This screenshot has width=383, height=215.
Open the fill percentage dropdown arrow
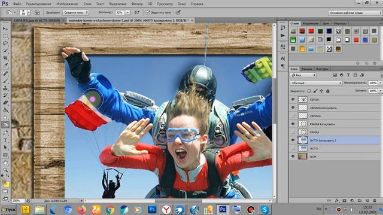380,91
